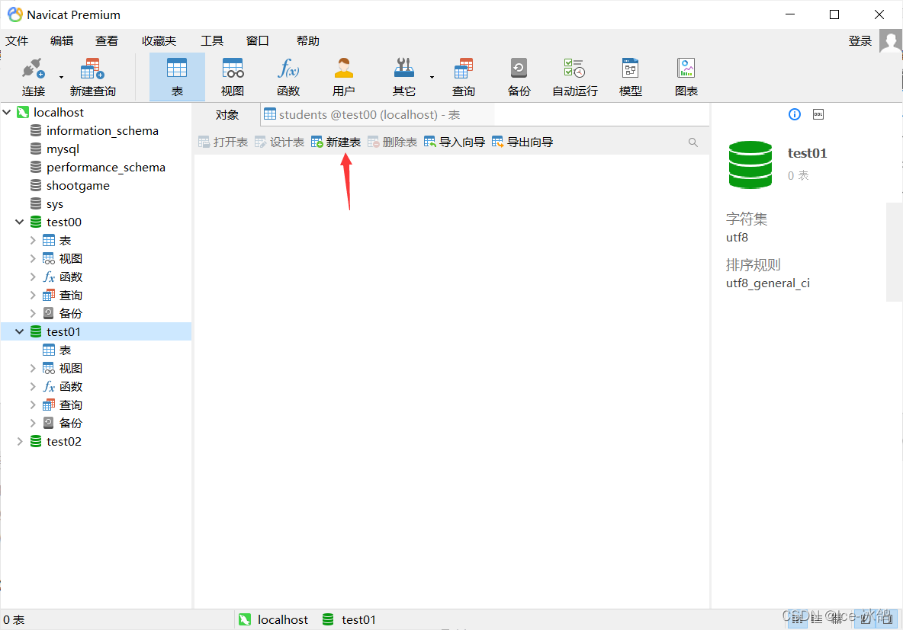Click the Navicat Premium app logo in title bar
Viewport: 903px width, 630px height.
[x=15, y=14]
